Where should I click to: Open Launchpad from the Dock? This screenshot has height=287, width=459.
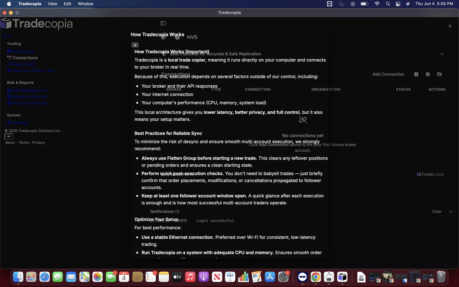pos(31,277)
